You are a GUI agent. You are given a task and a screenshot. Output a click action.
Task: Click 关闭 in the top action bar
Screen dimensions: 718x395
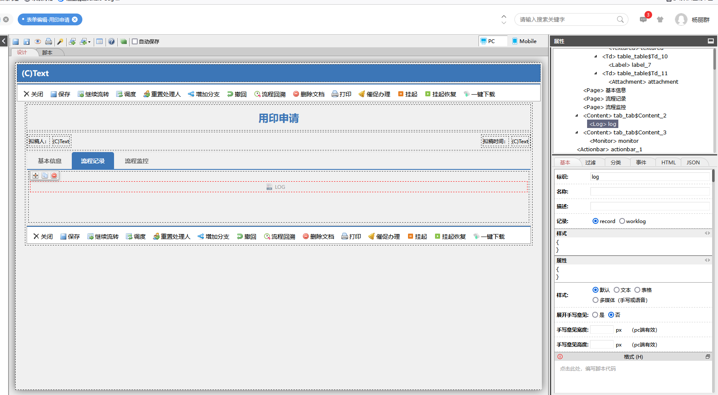(x=33, y=94)
